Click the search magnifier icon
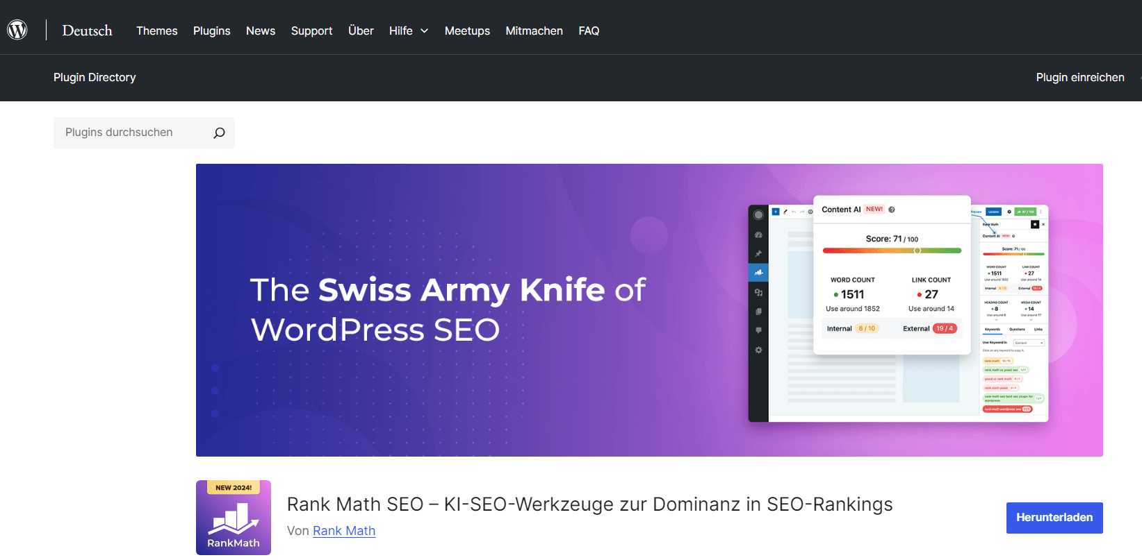The image size is (1142, 560). click(219, 133)
